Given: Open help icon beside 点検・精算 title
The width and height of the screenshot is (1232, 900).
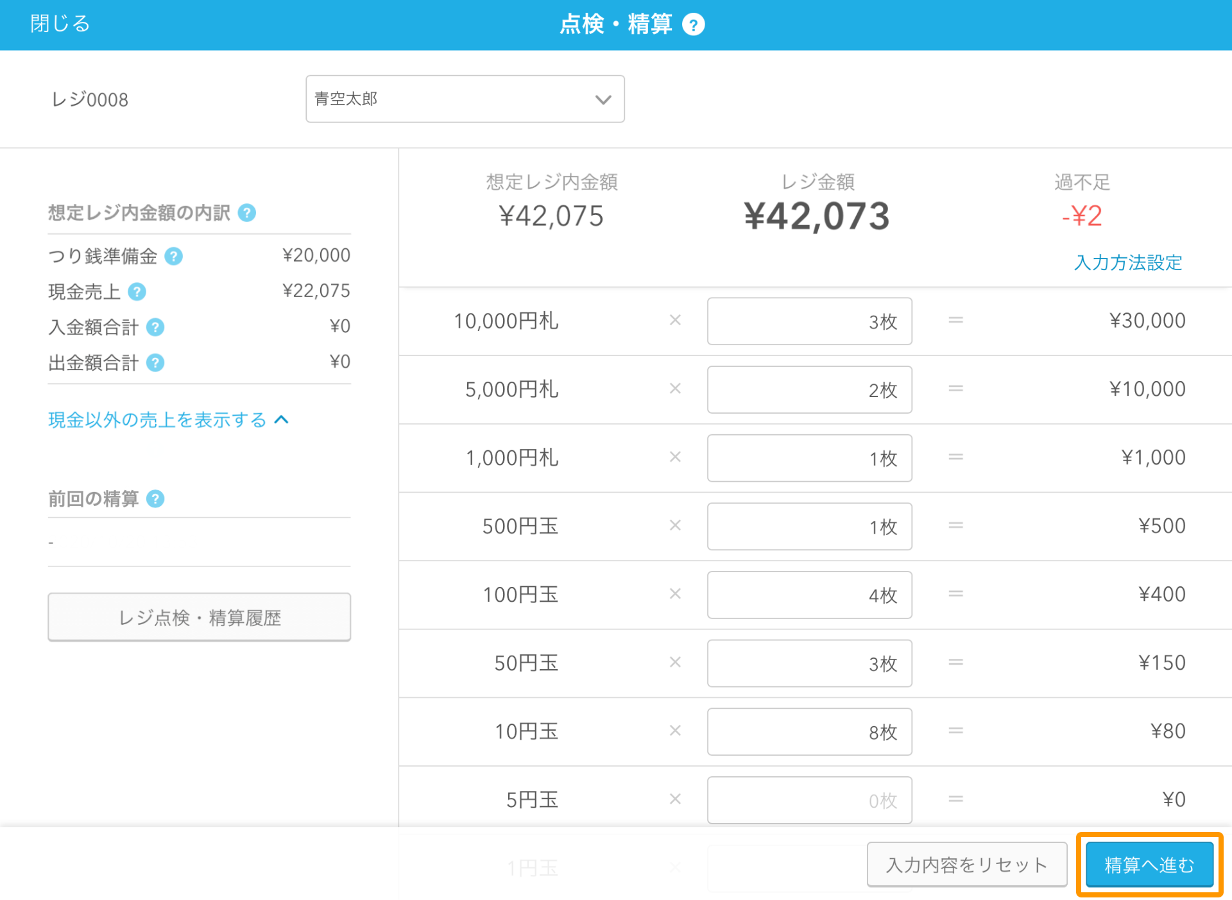Looking at the screenshot, I should click(693, 25).
